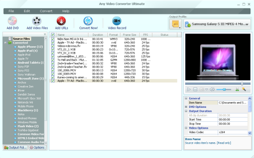Open the 'all' profile category dropdown arrow

180,28
